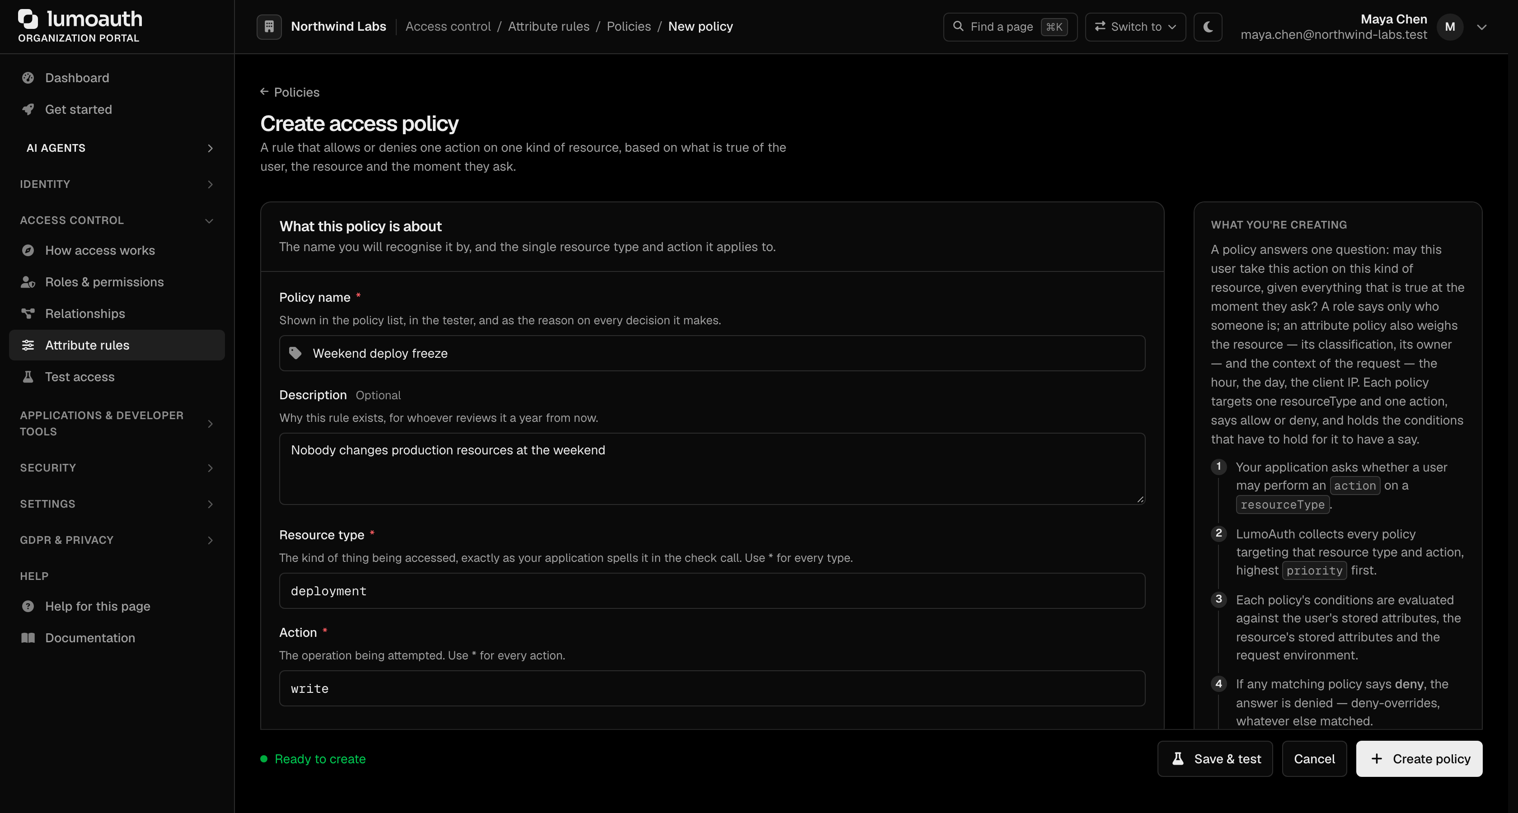The image size is (1518, 813).
Task: Click the Action field containing write
Action: click(712, 689)
